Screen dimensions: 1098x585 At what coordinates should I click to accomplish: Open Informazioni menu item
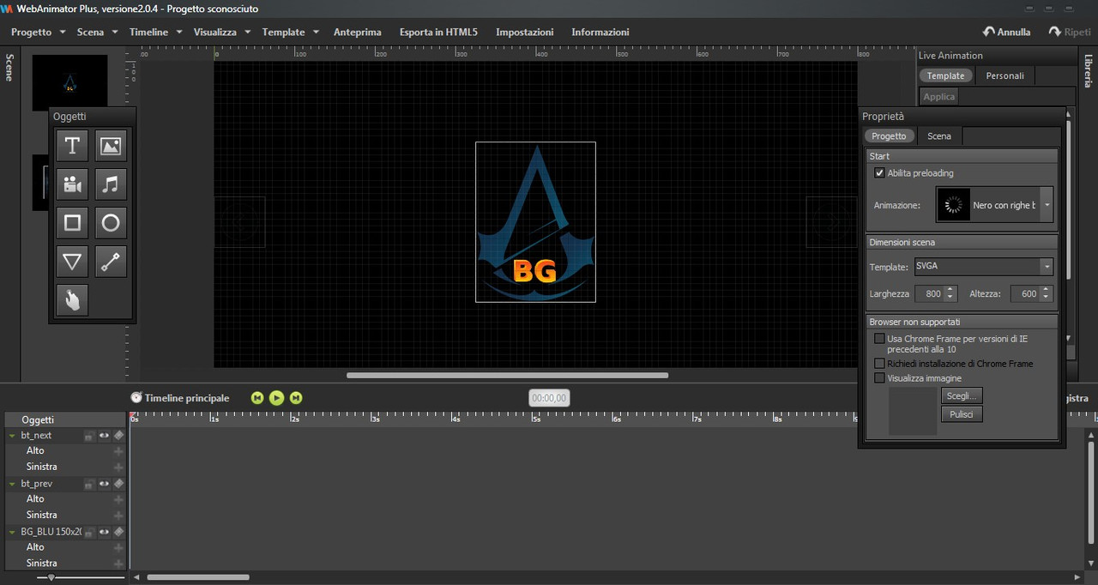click(600, 32)
